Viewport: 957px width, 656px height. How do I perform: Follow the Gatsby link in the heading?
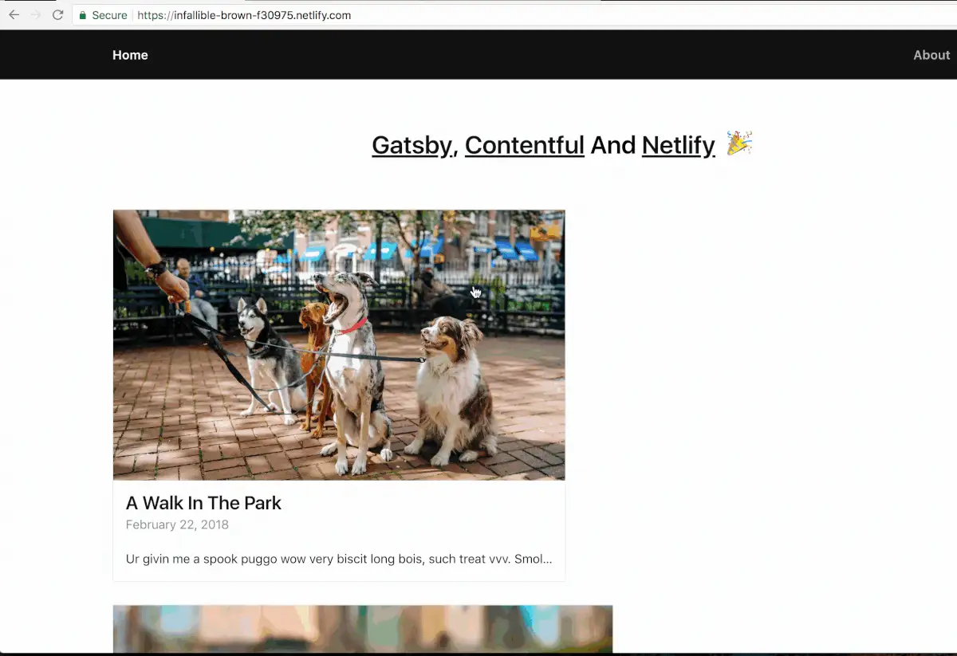coord(412,145)
